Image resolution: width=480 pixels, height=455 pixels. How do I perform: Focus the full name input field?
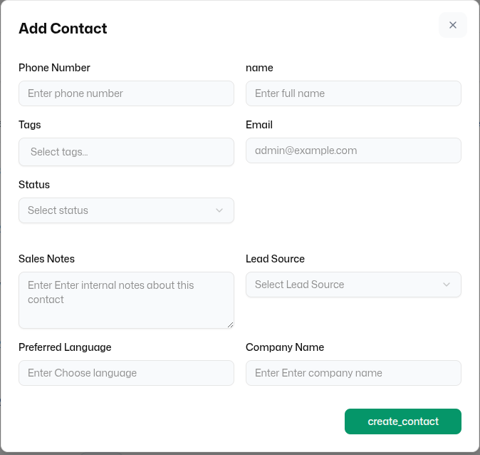point(353,93)
